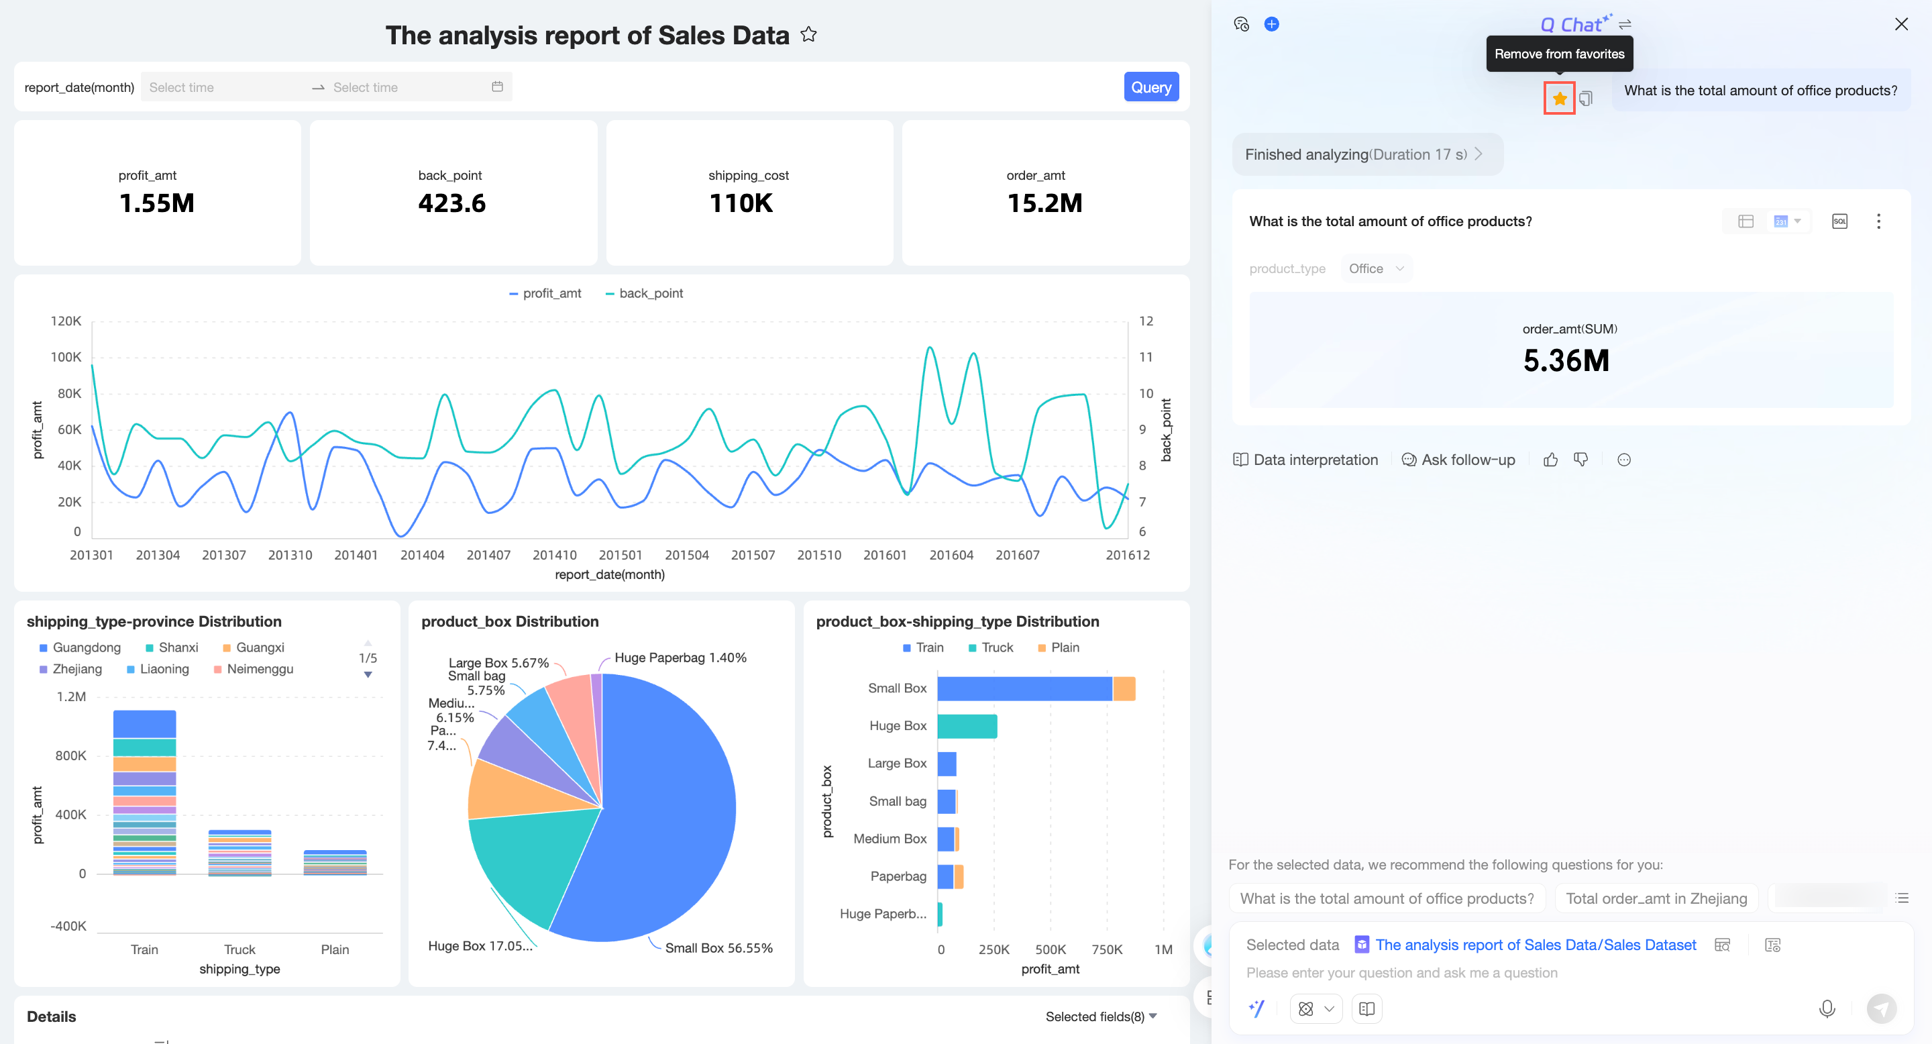Image resolution: width=1932 pixels, height=1044 pixels.
Task: Click the field view settings icon
Action: pyautogui.click(x=1772, y=945)
